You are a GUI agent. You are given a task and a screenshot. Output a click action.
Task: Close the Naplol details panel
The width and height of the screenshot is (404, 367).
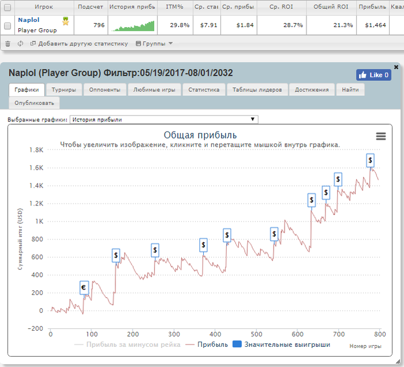click(x=396, y=67)
